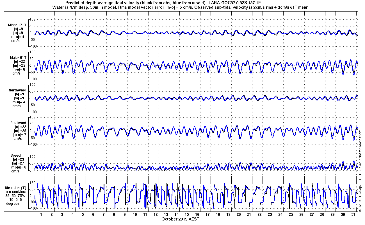Click date tick label "1" on the time axis
The width and height of the screenshot is (365, 225).
coord(41,215)
